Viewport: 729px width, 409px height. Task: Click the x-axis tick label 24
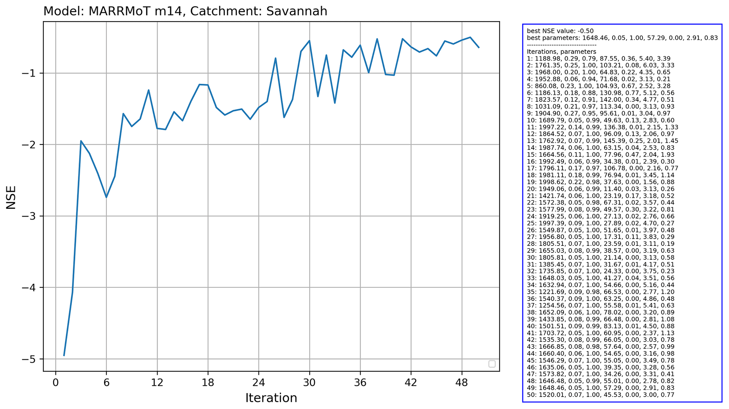pos(259,383)
